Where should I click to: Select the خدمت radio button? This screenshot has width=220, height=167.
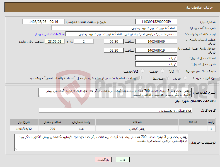tap(162, 71)
